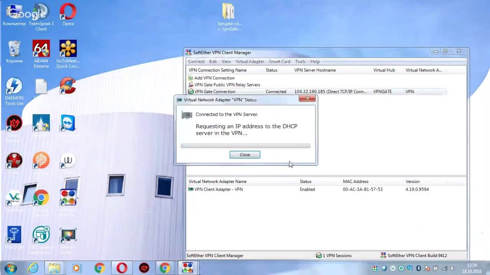490x275 pixels.
Task: Open AIDA64 Extreme desktop icon
Action: pos(41,54)
